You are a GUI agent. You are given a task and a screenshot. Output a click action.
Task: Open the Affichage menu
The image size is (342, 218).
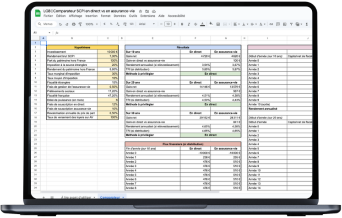(76, 16)
